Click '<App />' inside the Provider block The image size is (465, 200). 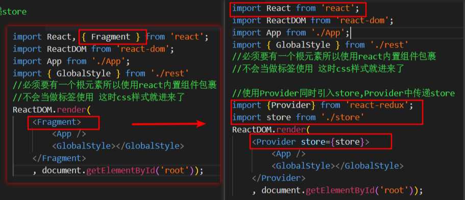[288, 154]
